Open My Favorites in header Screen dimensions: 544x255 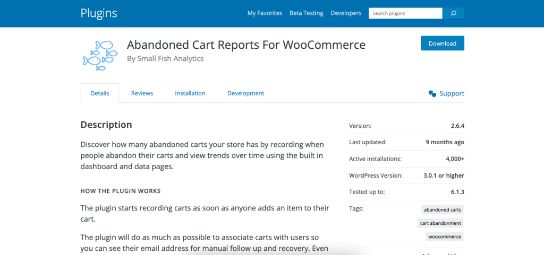[x=265, y=13]
